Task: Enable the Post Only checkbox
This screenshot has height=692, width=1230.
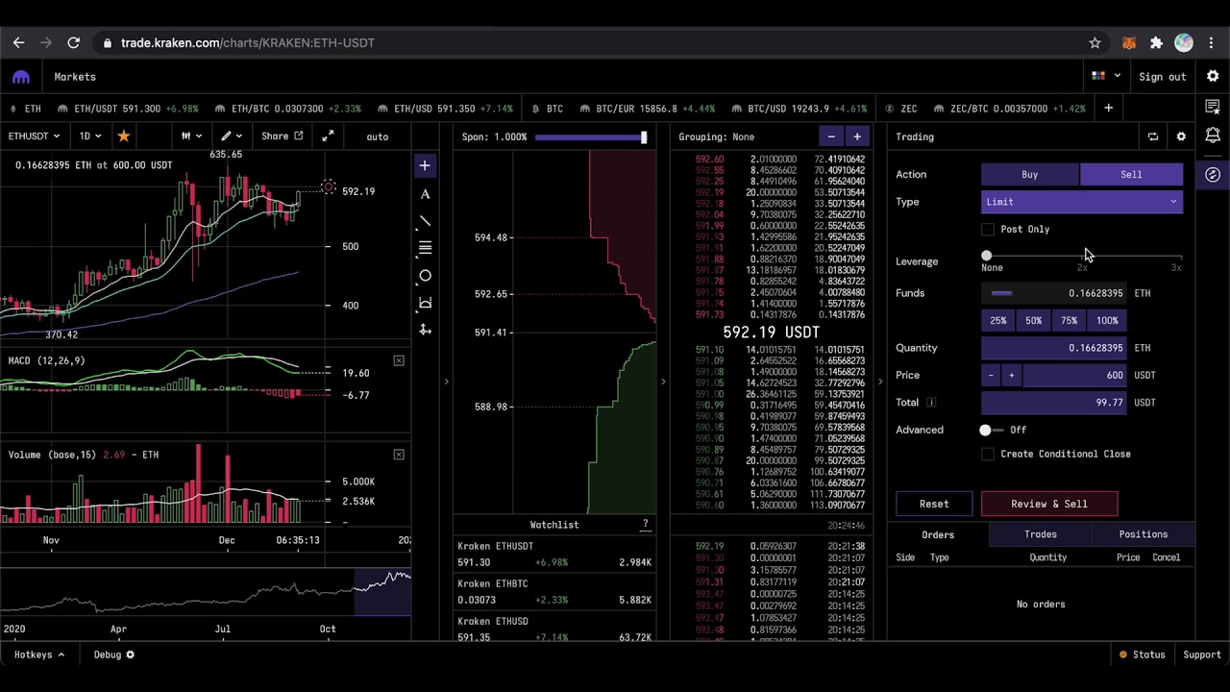Action: click(988, 230)
